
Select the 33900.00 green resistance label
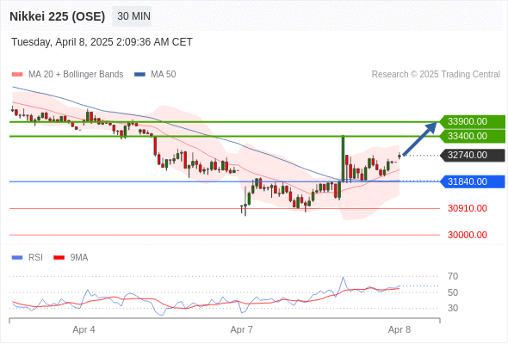(x=473, y=121)
